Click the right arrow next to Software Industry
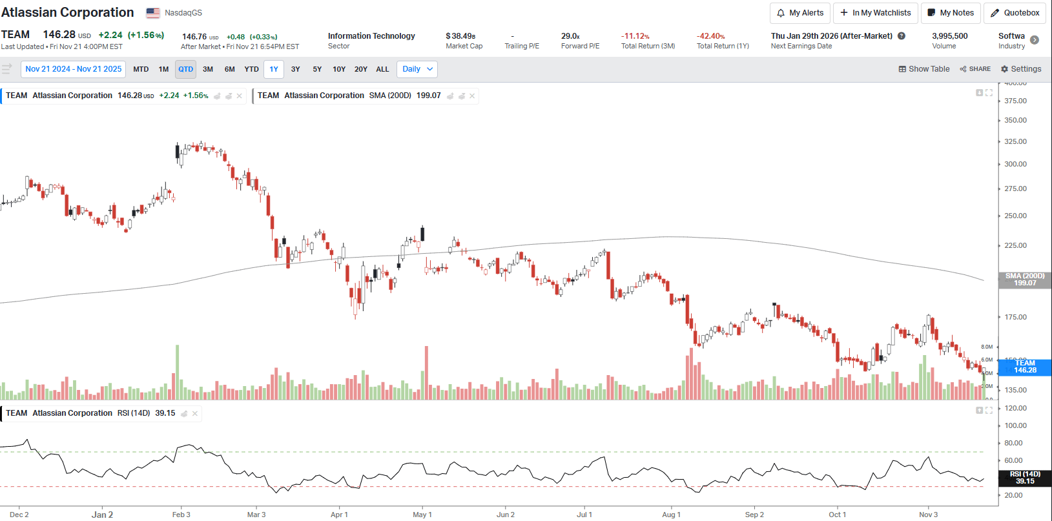 [x=1035, y=40]
